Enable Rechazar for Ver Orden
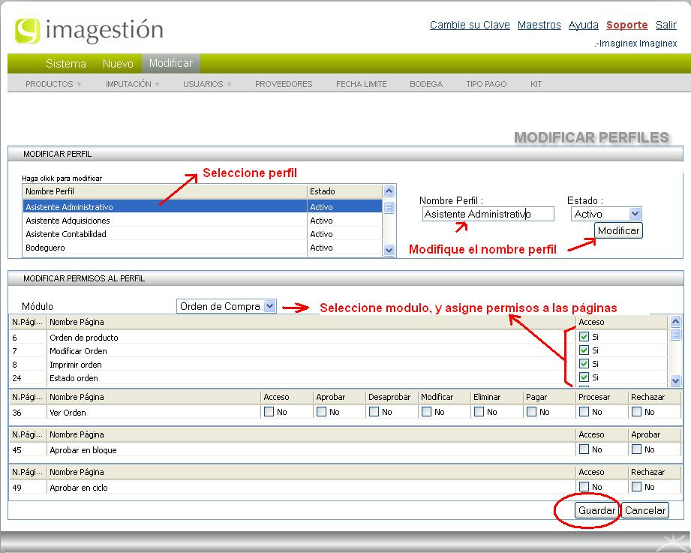 coord(636,411)
